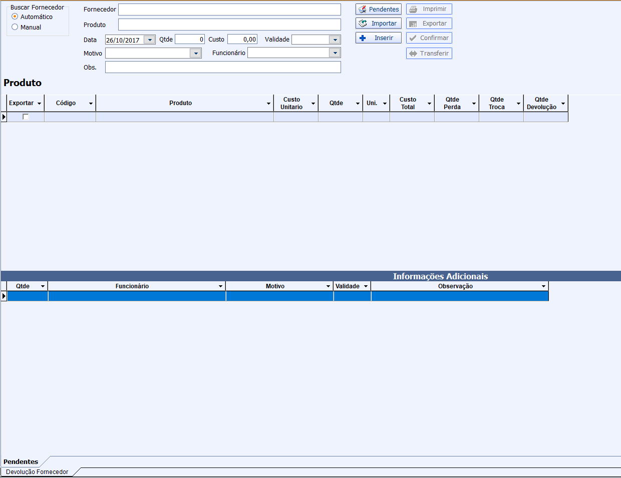Select the Manual radio option
The width and height of the screenshot is (621, 478).
click(x=15, y=27)
